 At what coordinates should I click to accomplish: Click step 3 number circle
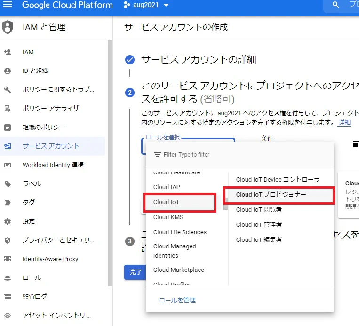click(130, 241)
